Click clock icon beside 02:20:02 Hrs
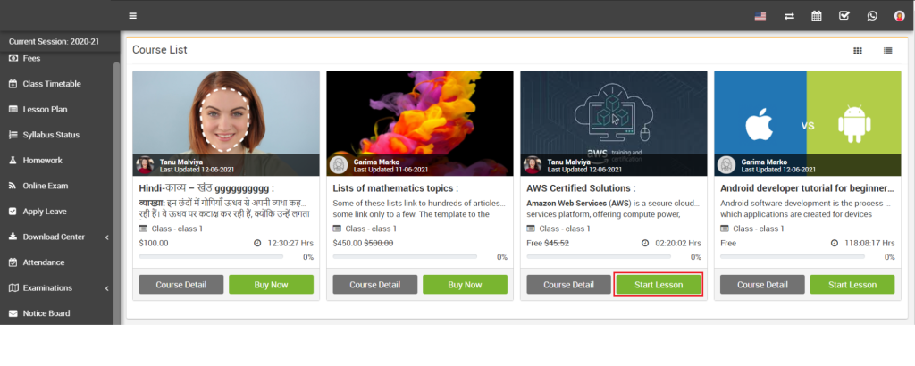This screenshot has height=366, width=915. [645, 243]
